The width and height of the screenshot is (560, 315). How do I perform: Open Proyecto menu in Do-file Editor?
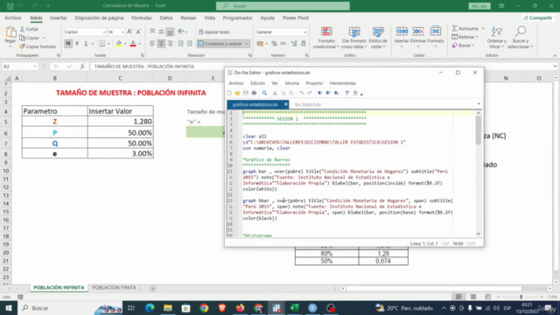pyautogui.click(x=314, y=83)
